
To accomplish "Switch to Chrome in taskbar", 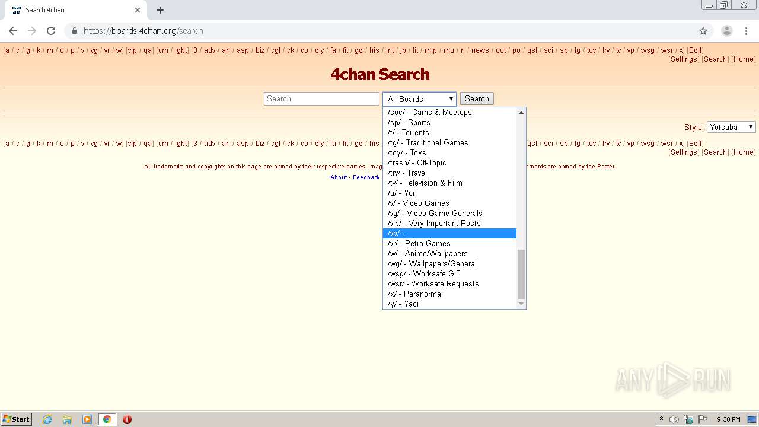I will tap(107, 419).
